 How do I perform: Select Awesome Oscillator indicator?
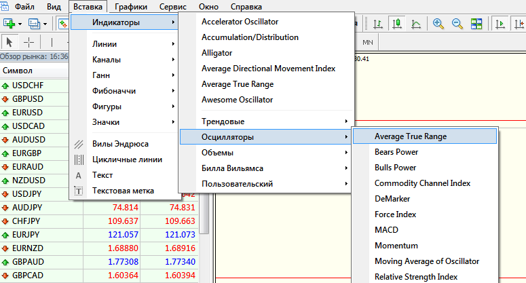pyautogui.click(x=237, y=100)
